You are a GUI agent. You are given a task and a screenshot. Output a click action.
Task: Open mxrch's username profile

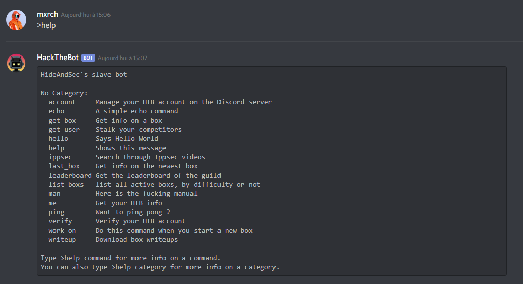[47, 14]
